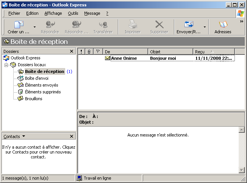Click the preview pane scroll up arrow
Image resolution: width=247 pixels, height=183 pixels.
point(241,130)
